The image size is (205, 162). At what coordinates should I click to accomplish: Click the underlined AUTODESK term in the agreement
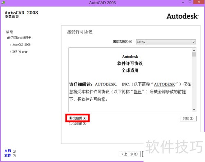164,84
